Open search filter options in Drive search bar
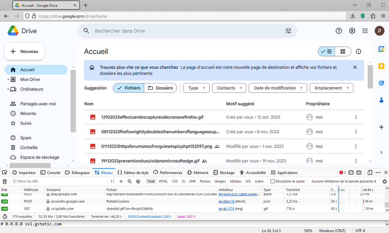 [288, 31]
